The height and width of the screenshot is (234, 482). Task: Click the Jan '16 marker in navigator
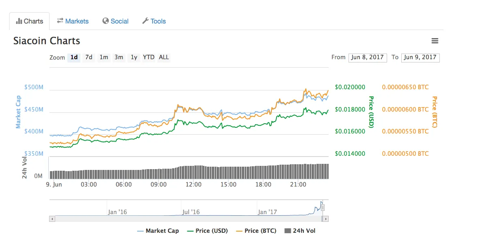click(117, 212)
